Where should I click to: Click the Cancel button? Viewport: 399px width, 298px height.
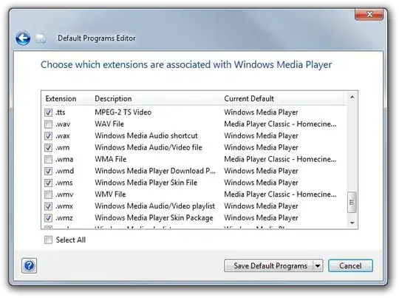point(350,266)
